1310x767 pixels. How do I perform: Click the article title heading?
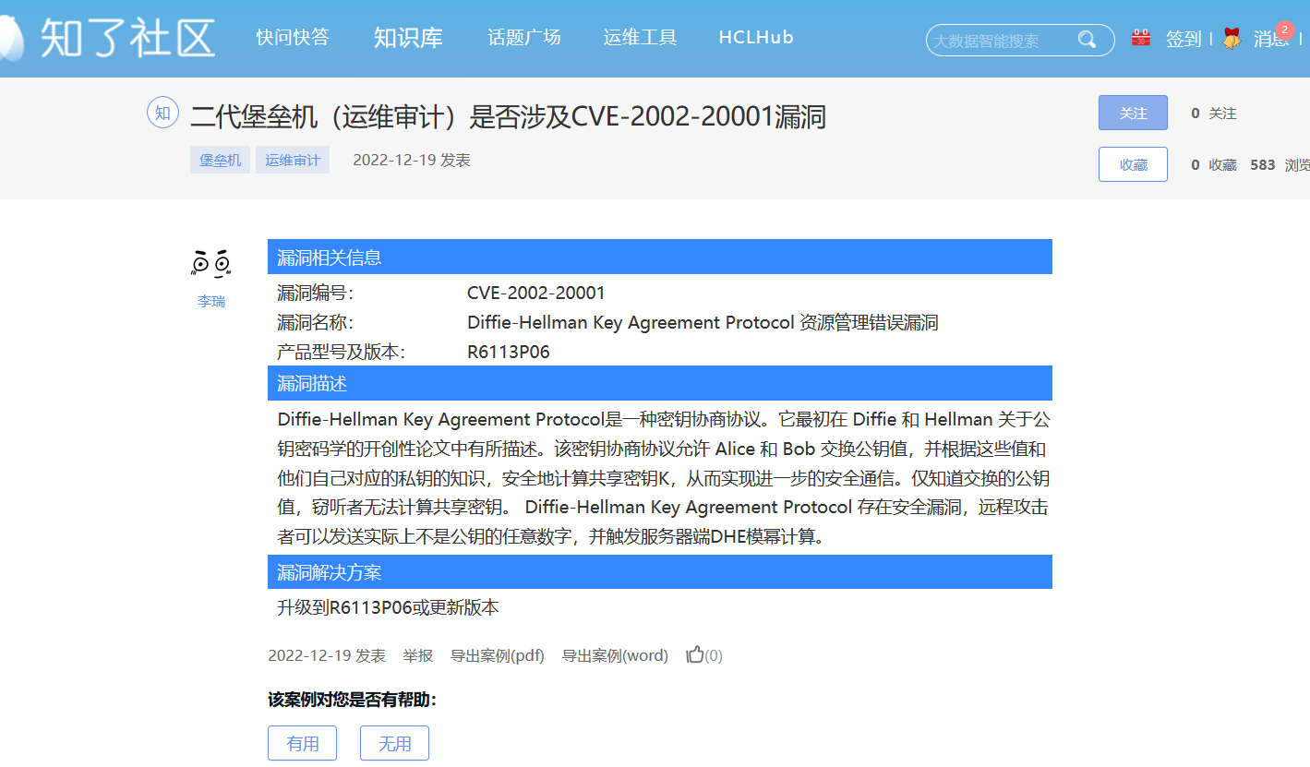tap(508, 117)
